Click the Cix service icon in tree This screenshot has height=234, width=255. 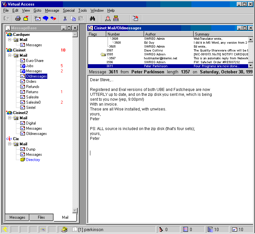point(9,139)
